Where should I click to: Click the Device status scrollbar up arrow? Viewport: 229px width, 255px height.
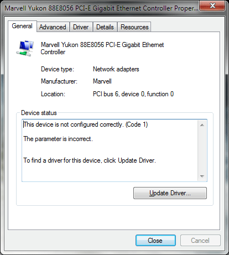coord(202,125)
